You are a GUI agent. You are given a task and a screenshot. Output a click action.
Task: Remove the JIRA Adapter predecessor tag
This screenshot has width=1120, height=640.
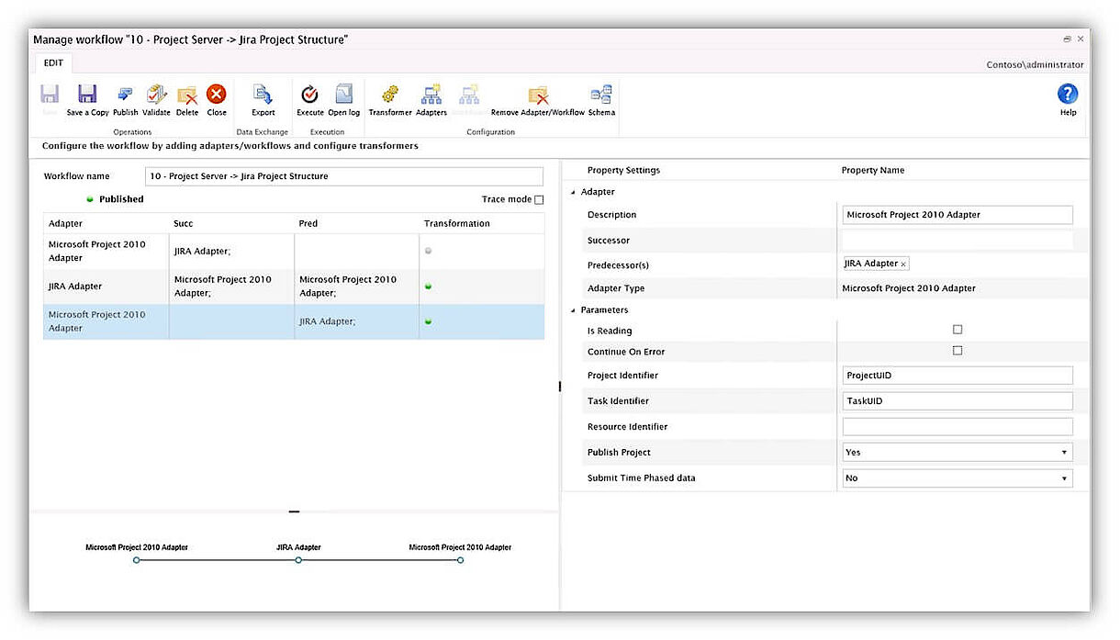903,264
